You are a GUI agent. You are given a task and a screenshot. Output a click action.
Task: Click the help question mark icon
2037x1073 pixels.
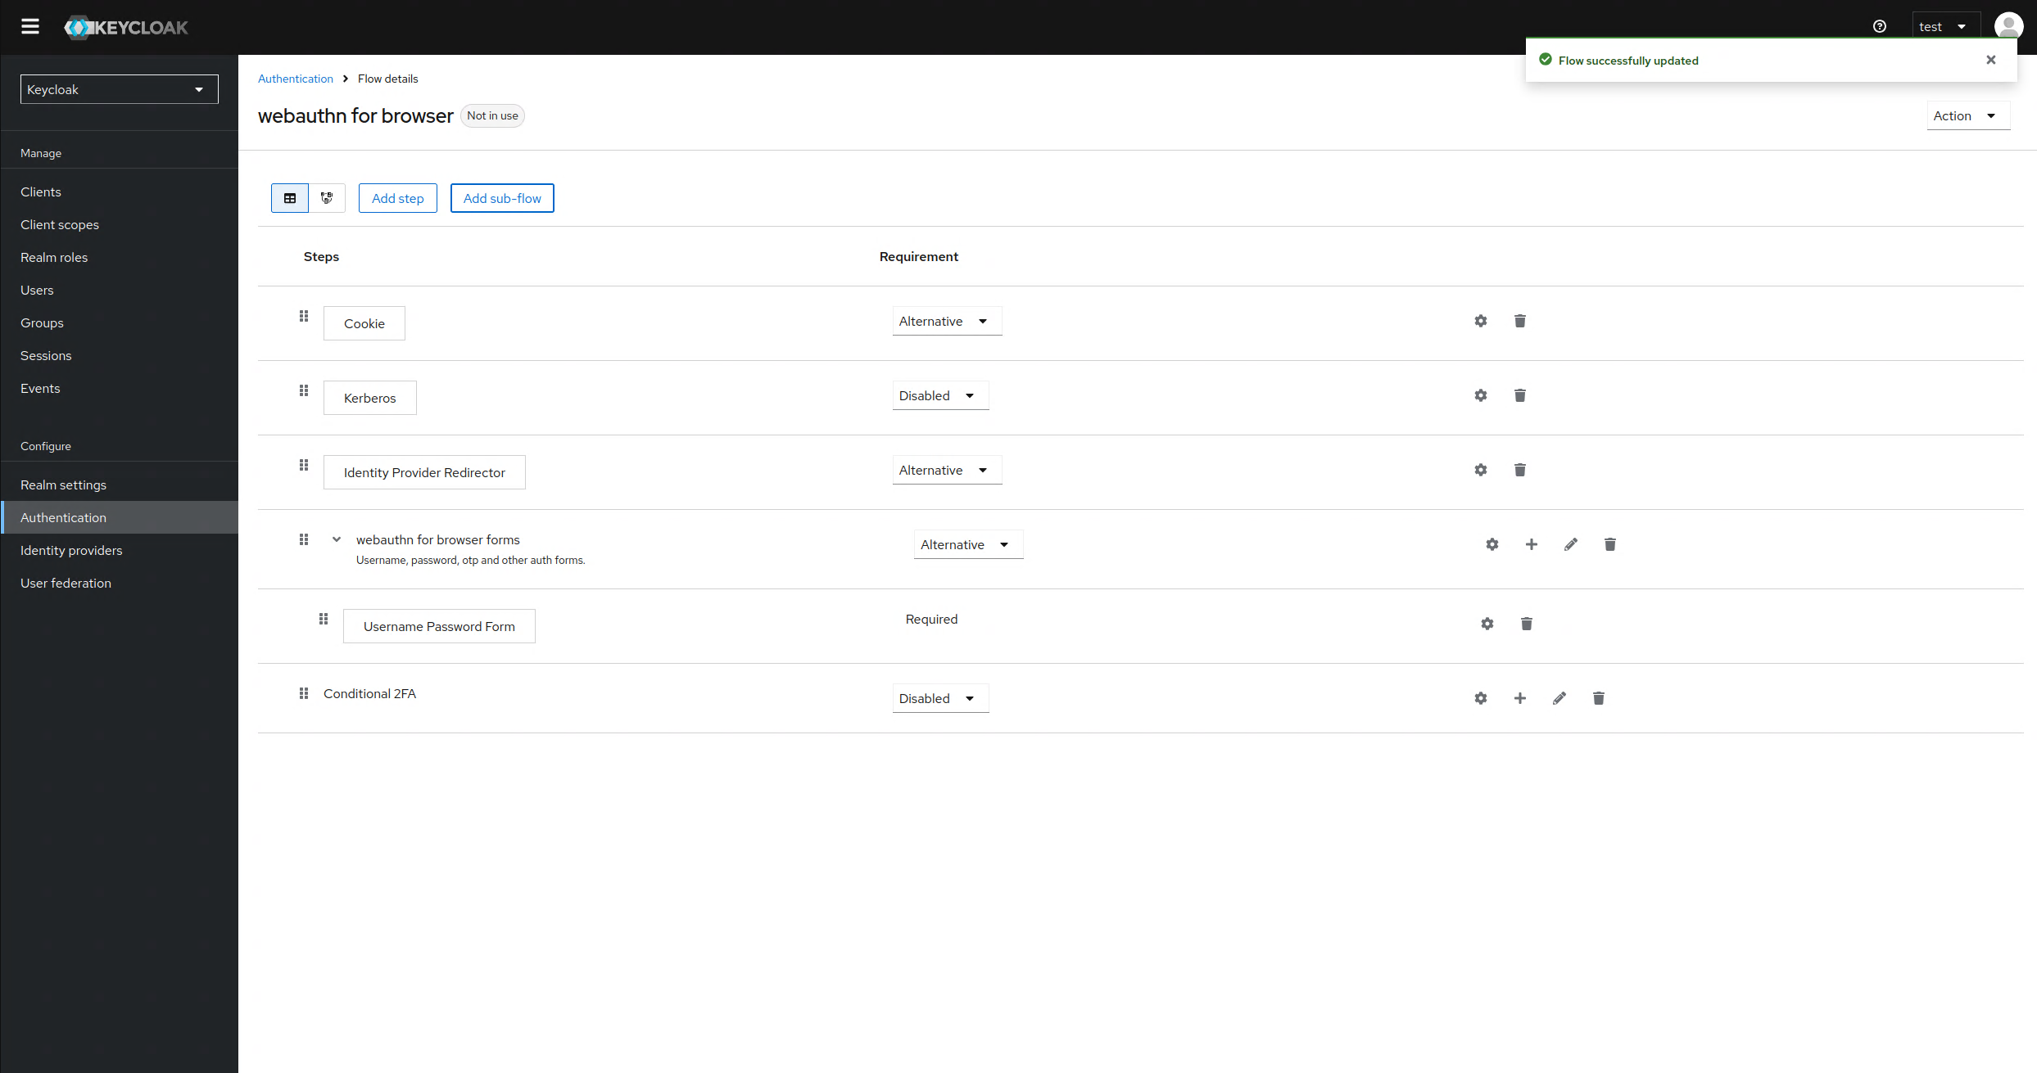(1879, 26)
